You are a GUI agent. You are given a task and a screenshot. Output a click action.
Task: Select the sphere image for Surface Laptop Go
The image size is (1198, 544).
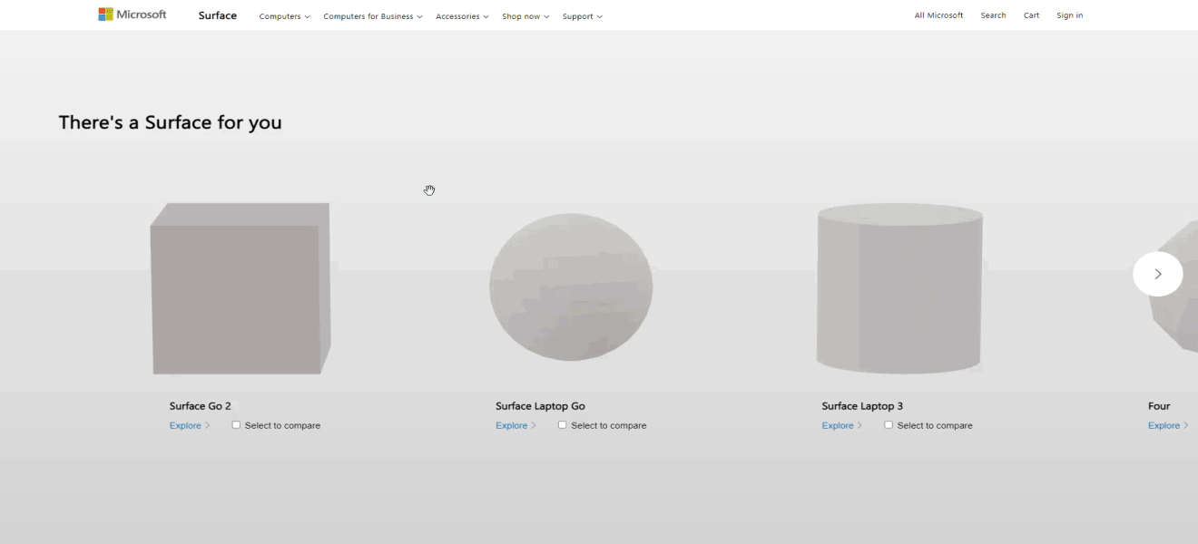click(x=571, y=287)
